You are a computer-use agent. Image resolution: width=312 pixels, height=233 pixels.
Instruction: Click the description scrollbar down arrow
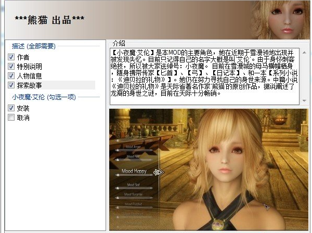pos(304,100)
